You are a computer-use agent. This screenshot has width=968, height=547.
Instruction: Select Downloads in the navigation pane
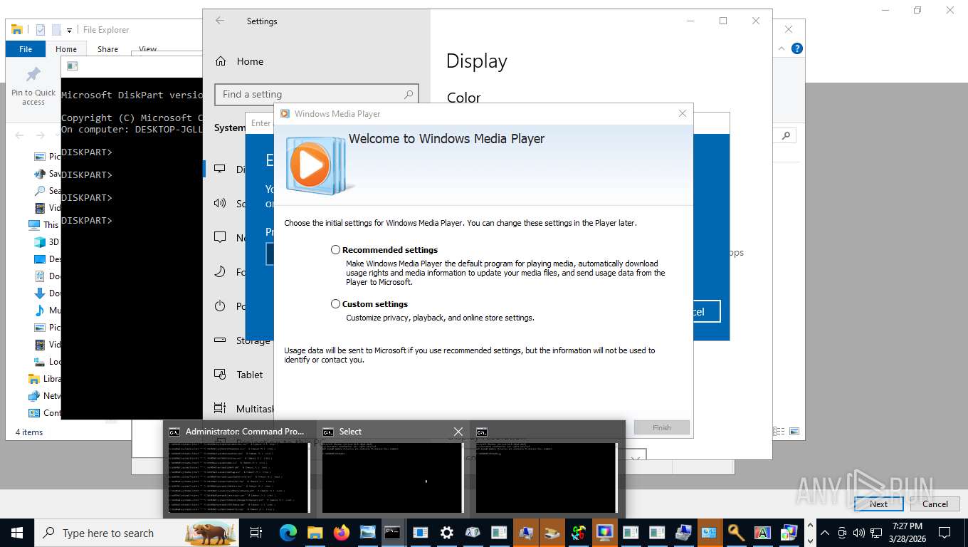47,293
